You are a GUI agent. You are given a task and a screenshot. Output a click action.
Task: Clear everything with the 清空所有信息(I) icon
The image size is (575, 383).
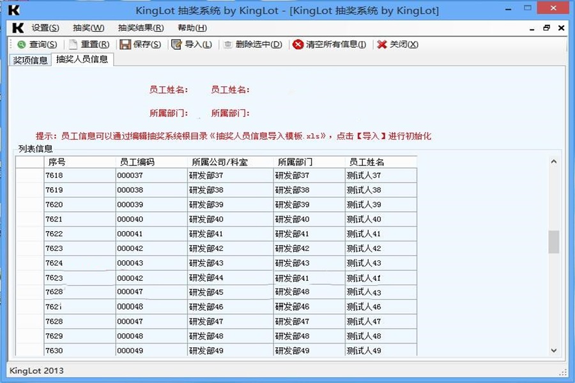tap(298, 44)
